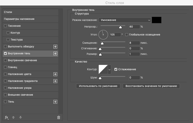This screenshot has width=193, height=123.
Task: Click the opacity field showing 80
Action: point(134,27)
